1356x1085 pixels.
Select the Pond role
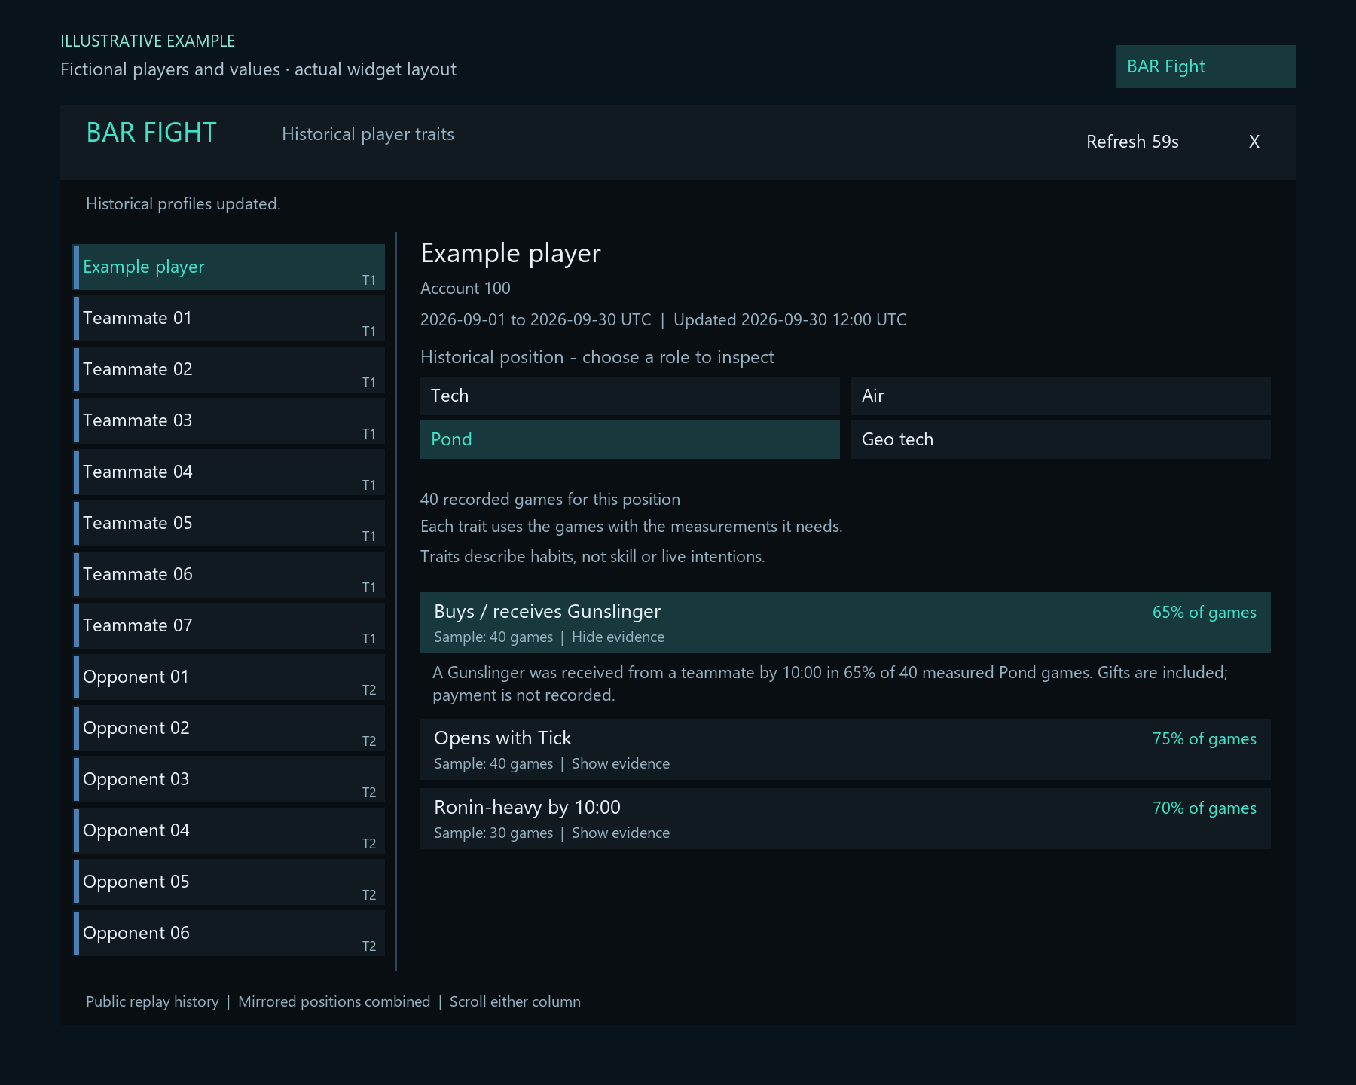(630, 439)
